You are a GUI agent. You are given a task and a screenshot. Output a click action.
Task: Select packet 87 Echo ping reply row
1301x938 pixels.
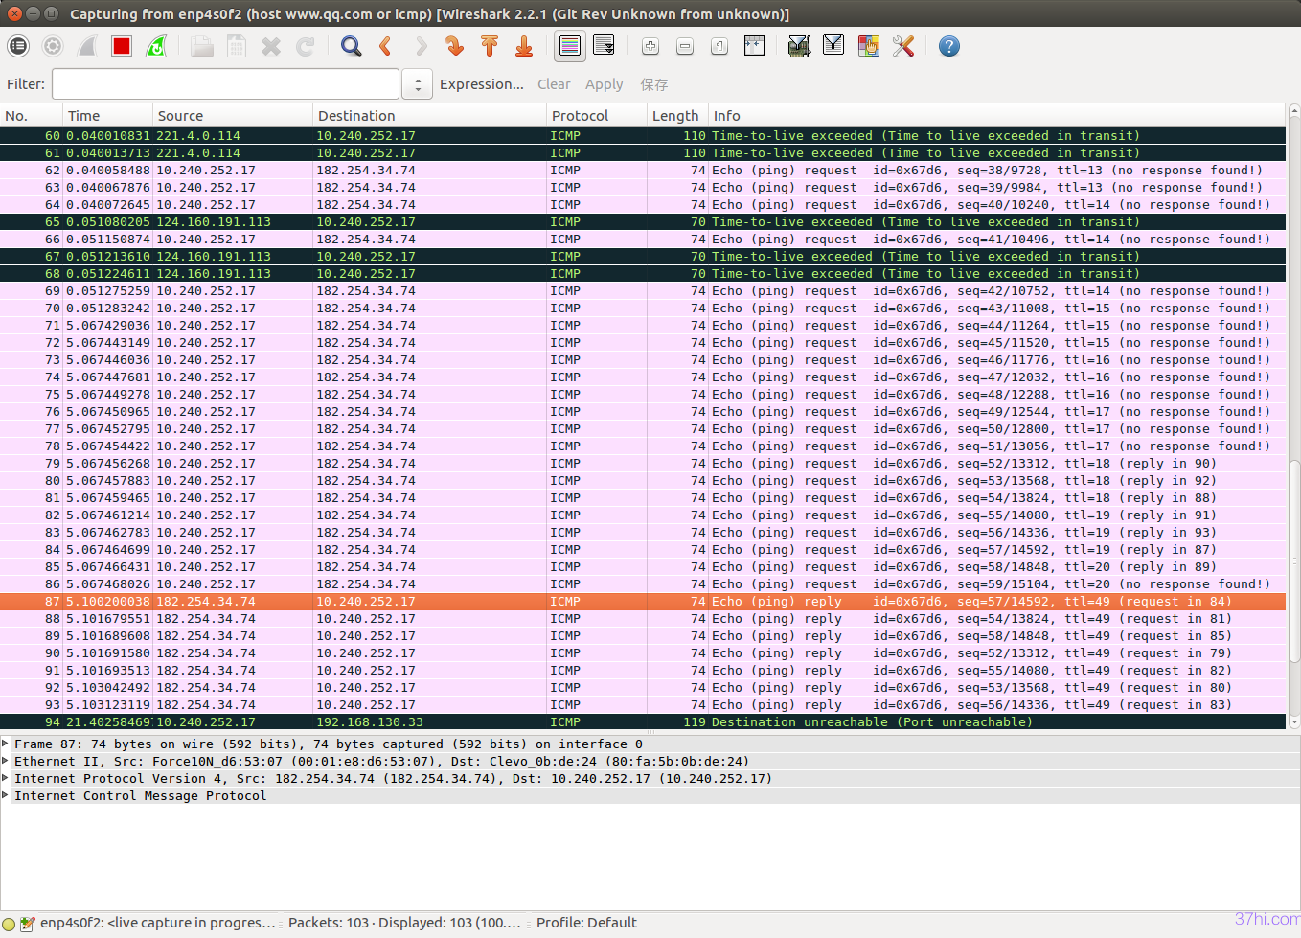coord(643,601)
